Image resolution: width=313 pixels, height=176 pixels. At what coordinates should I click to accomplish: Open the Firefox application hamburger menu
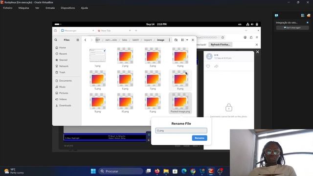click(257, 37)
